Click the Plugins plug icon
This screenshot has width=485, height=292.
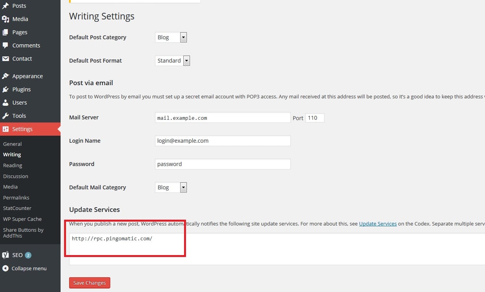coord(5,89)
